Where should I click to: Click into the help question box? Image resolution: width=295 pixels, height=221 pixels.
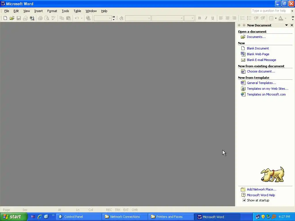pos(271,11)
